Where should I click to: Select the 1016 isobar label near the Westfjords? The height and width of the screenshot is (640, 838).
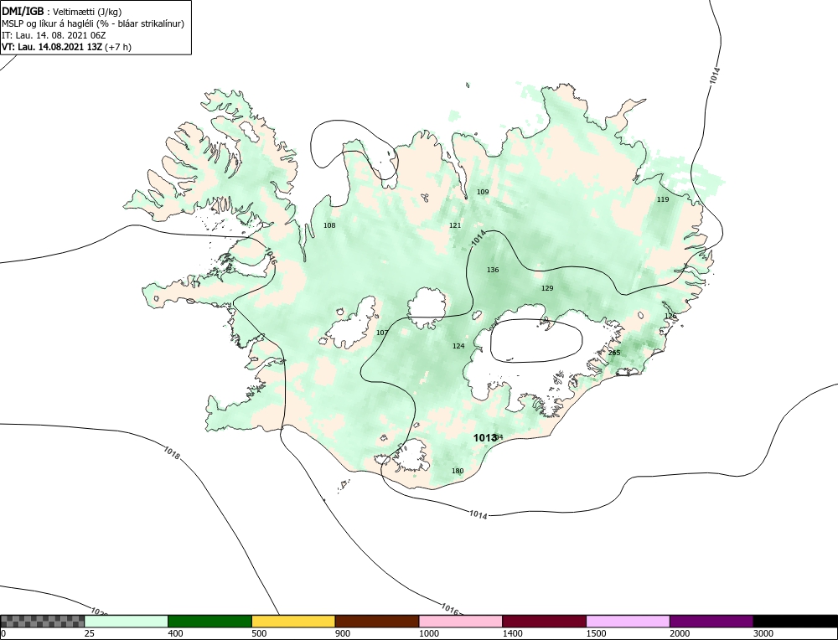click(x=271, y=255)
